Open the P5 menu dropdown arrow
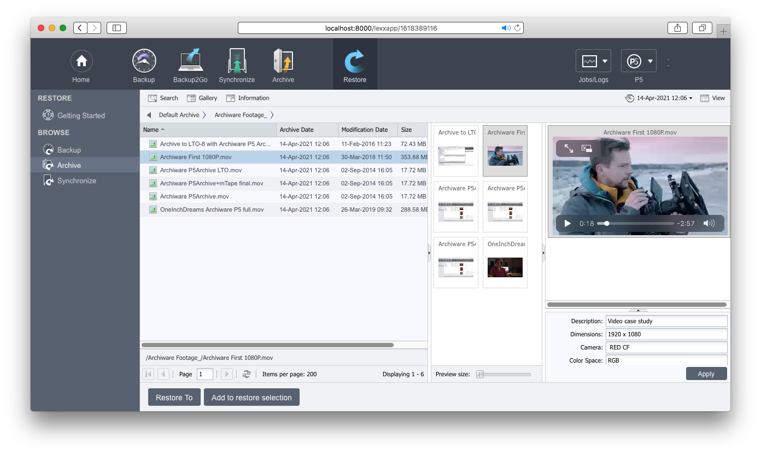 click(650, 60)
